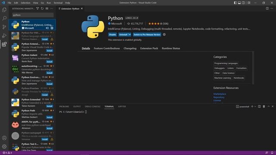Screen dimensions: 276x155
Task: Open the Search view in activity bar
Action: (4, 18)
